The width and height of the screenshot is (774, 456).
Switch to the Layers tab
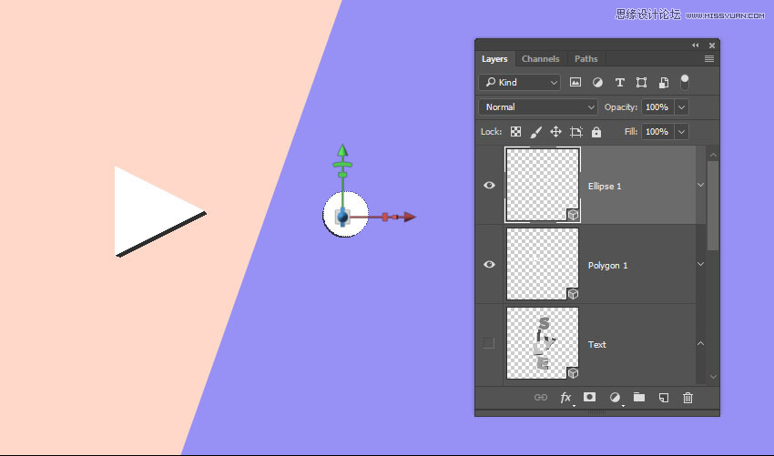click(494, 59)
